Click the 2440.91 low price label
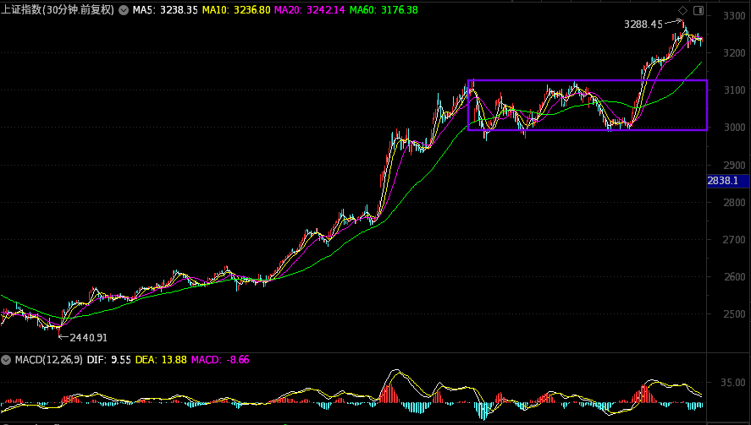The height and width of the screenshot is (425, 751). (89, 337)
